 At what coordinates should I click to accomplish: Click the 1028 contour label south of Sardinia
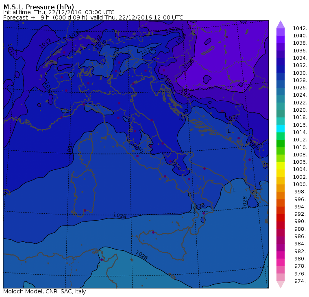[x=120, y=216]
